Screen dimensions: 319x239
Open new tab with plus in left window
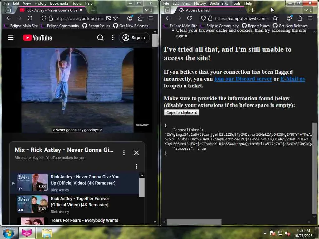pyautogui.click(x=93, y=10)
